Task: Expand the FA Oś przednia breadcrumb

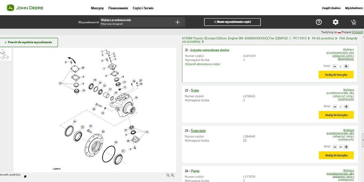Action: click(x=324, y=38)
